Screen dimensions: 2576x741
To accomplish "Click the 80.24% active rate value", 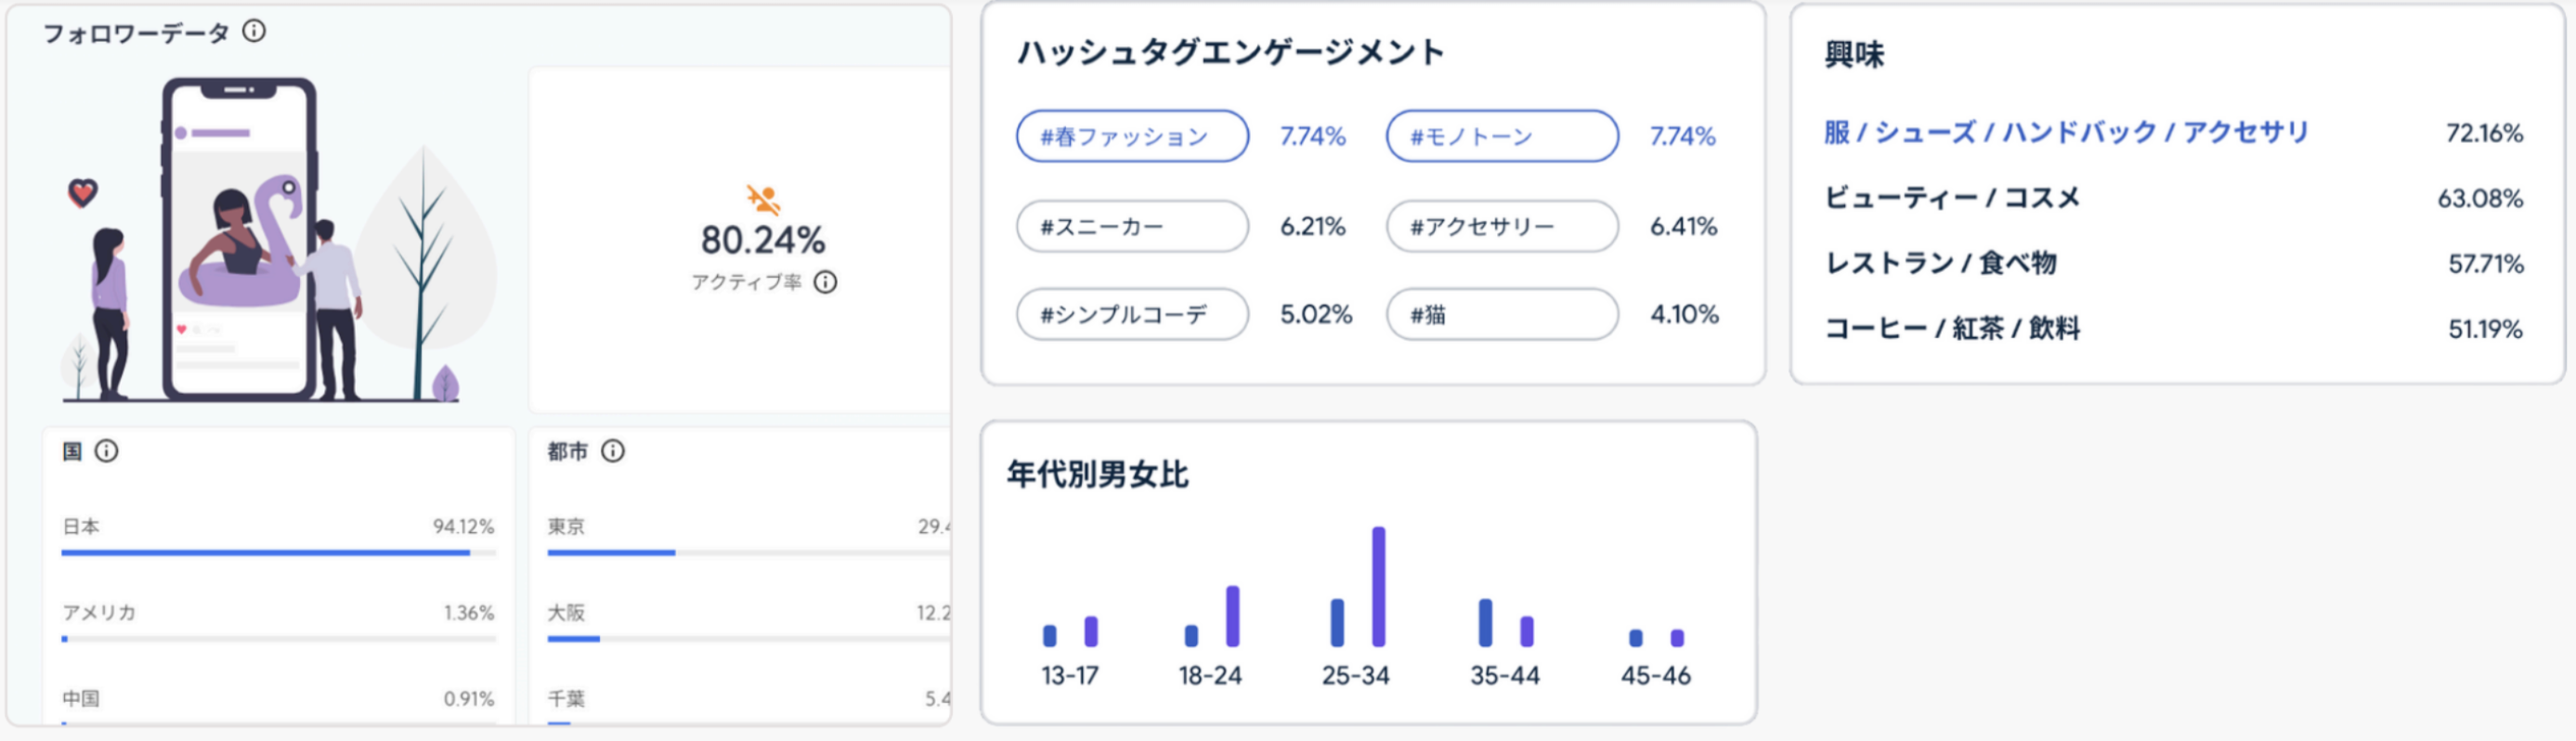I will 763,240.
